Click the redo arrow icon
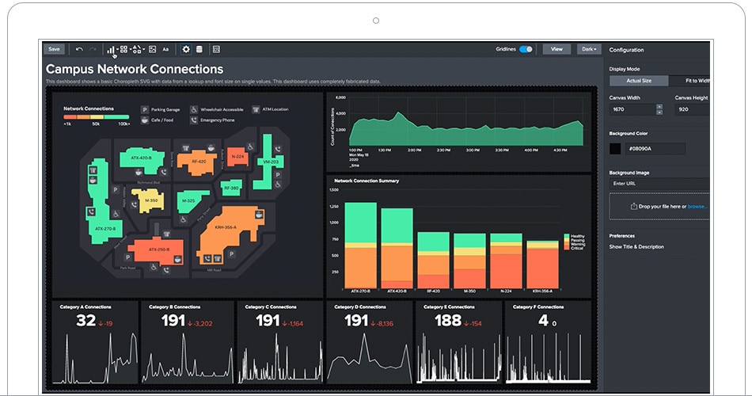Viewport: 752px width, 396px height. pos(93,49)
